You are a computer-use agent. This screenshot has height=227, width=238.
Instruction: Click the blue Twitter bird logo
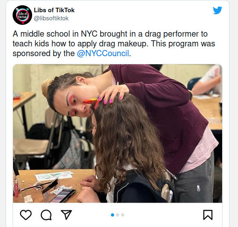click(x=217, y=11)
